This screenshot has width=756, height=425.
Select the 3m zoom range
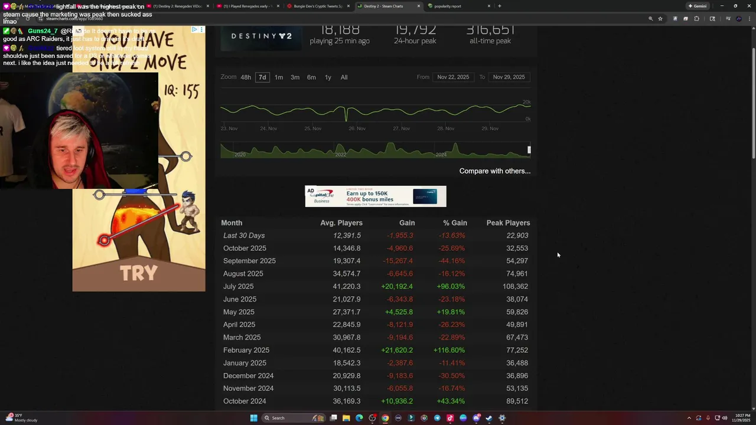click(x=295, y=77)
